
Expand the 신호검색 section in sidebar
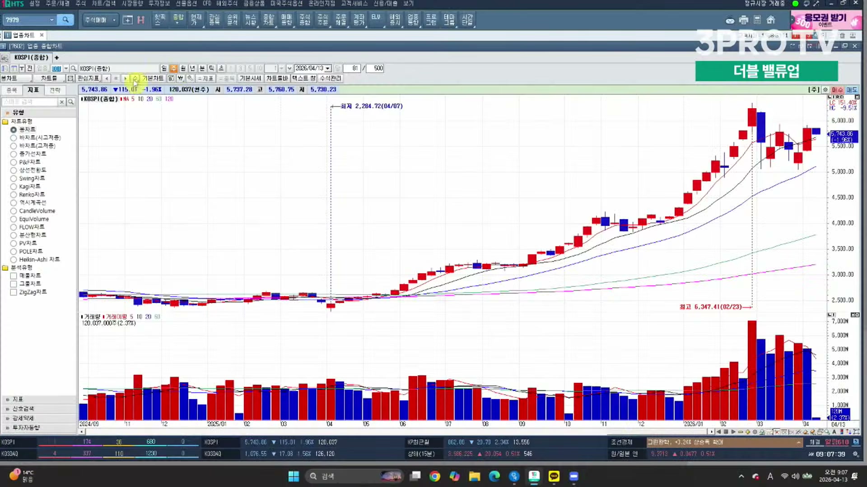(23, 409)
